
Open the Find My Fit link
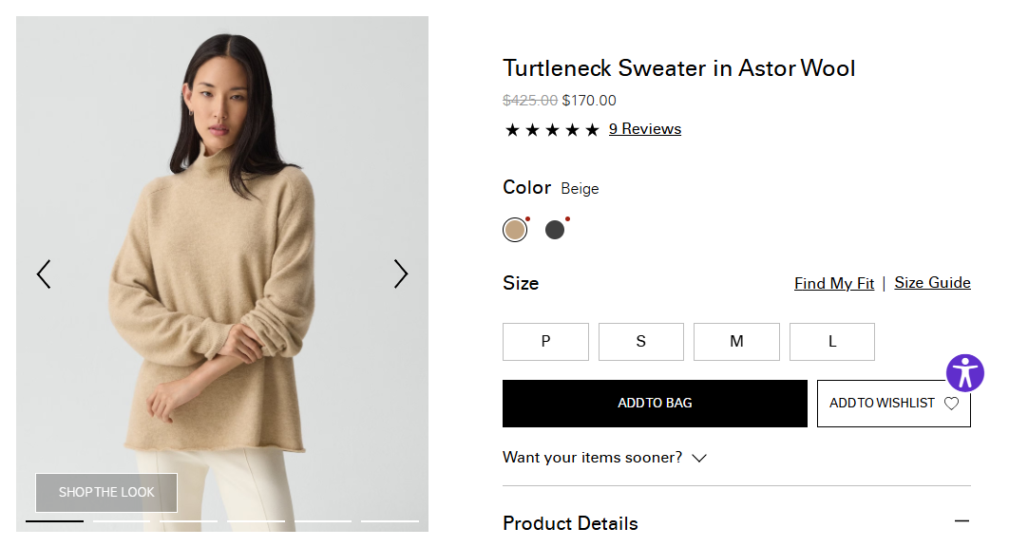pyautogui.click(x=834, y=283)
